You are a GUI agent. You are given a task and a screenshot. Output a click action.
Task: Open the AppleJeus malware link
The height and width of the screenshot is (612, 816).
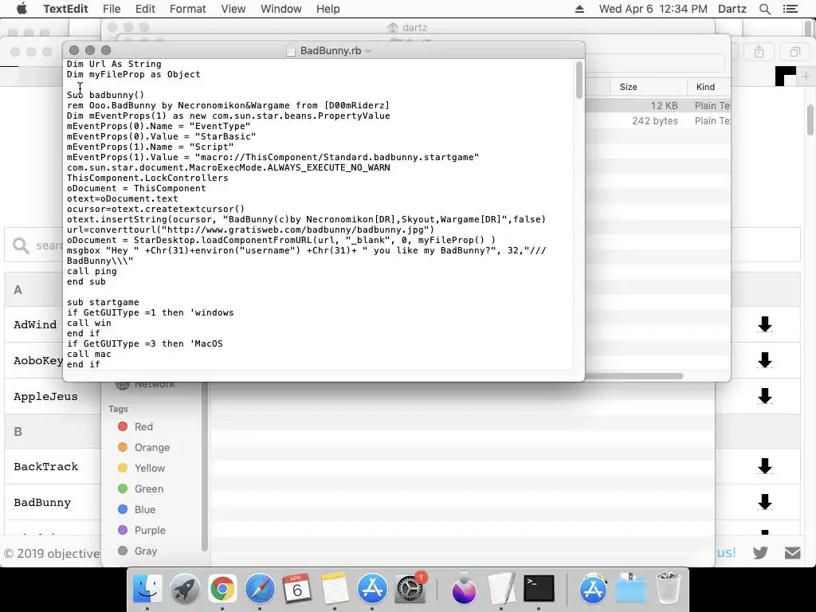pyautogui.click(x=45, y=397)
